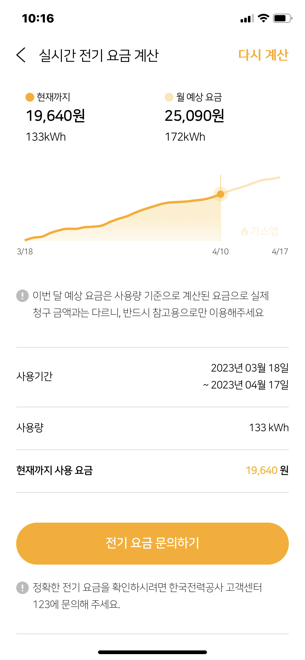Tap the info icon beside 한국전력공사 notice
Image resolution: width=305 pixels, height=660 pixels.
coord(22,587)
